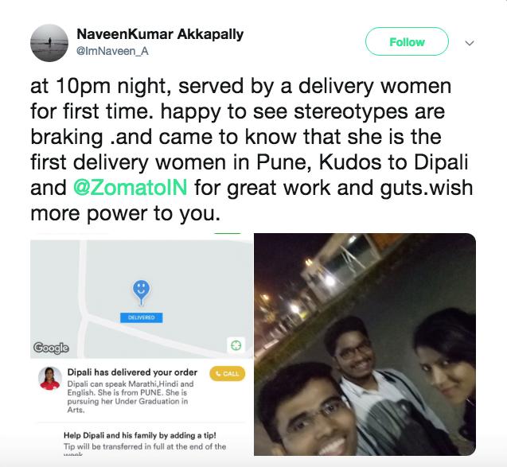Click the tweet body text
This screenshot has width=507, height=467.
[x=252, y=150]
